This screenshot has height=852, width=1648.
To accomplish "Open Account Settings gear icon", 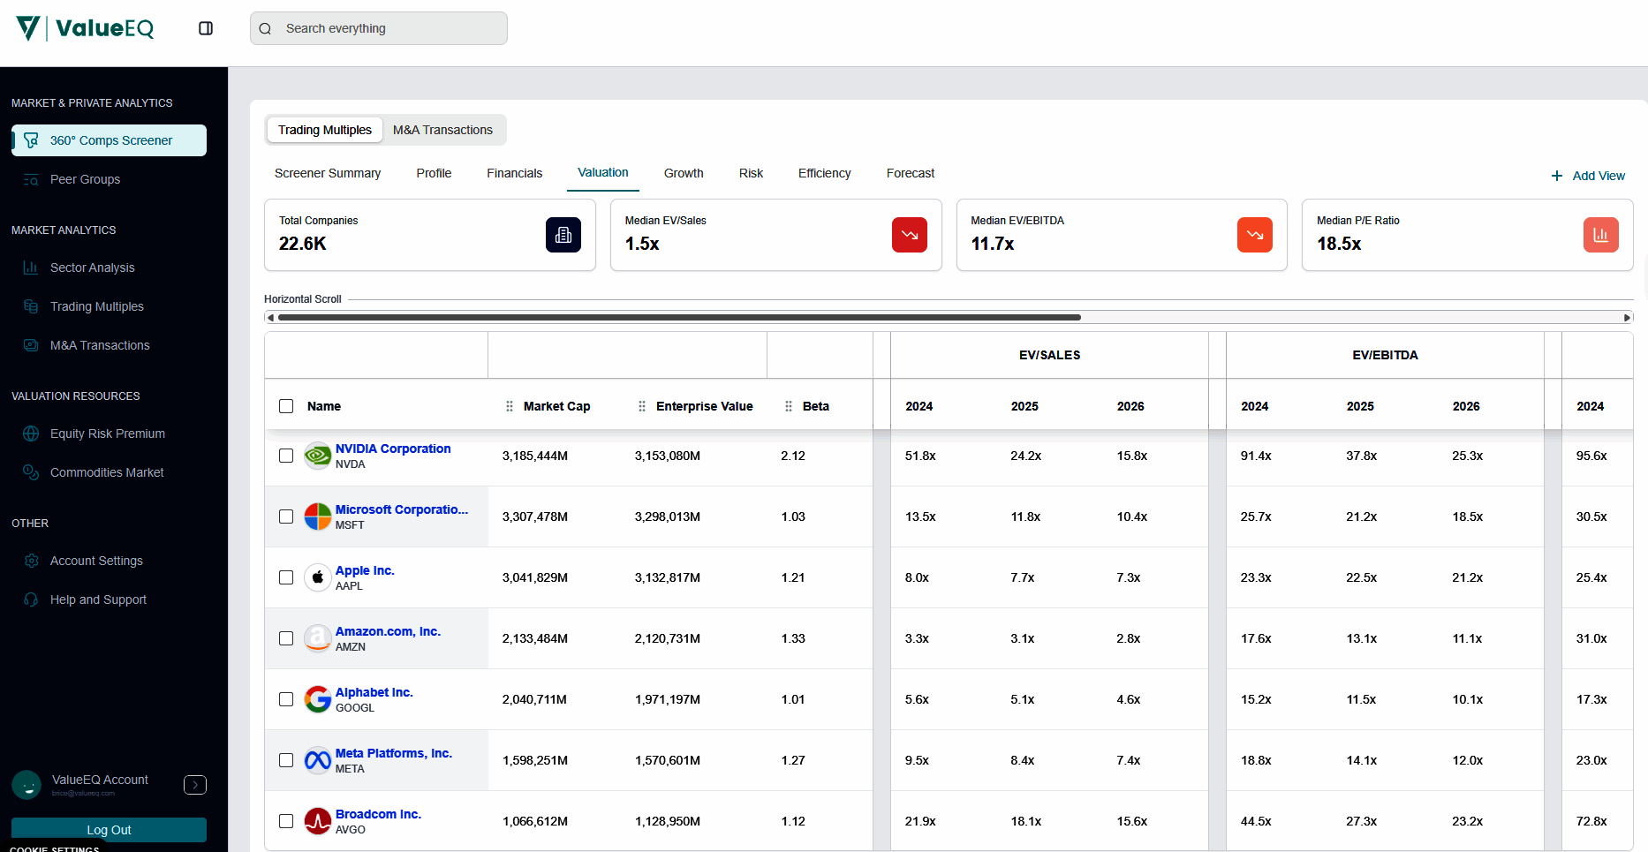I will [31, 561].
